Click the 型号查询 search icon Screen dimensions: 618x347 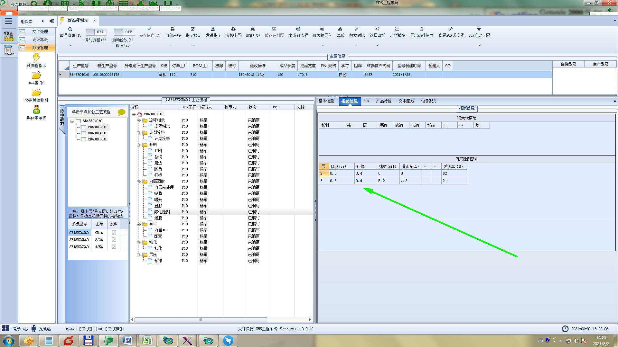pyautogui.click(x=70, y=29)
